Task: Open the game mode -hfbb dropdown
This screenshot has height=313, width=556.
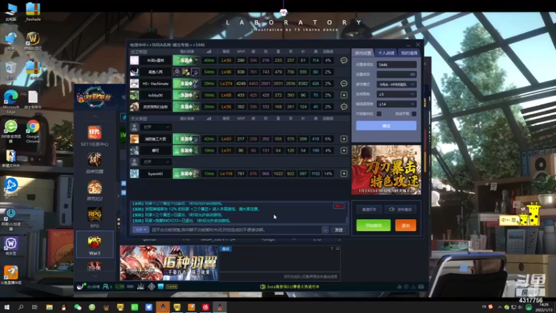Action: tap(396, 84)
